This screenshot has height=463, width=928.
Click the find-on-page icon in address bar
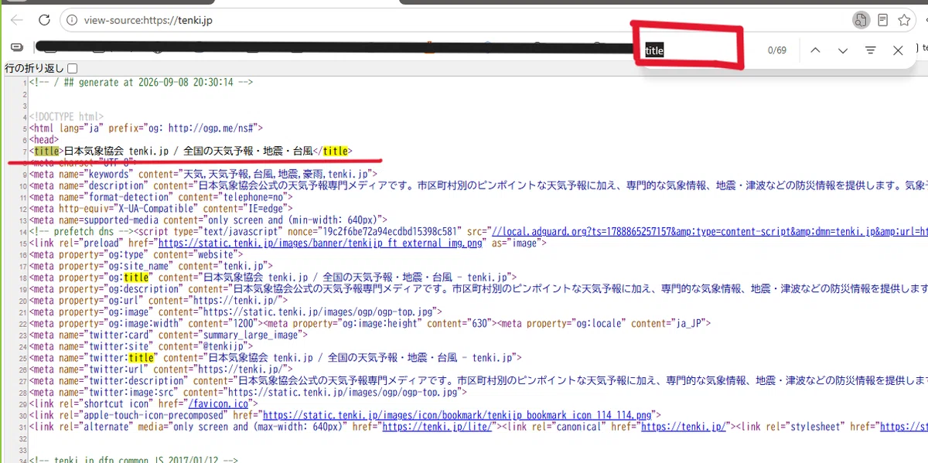(860, 20)
